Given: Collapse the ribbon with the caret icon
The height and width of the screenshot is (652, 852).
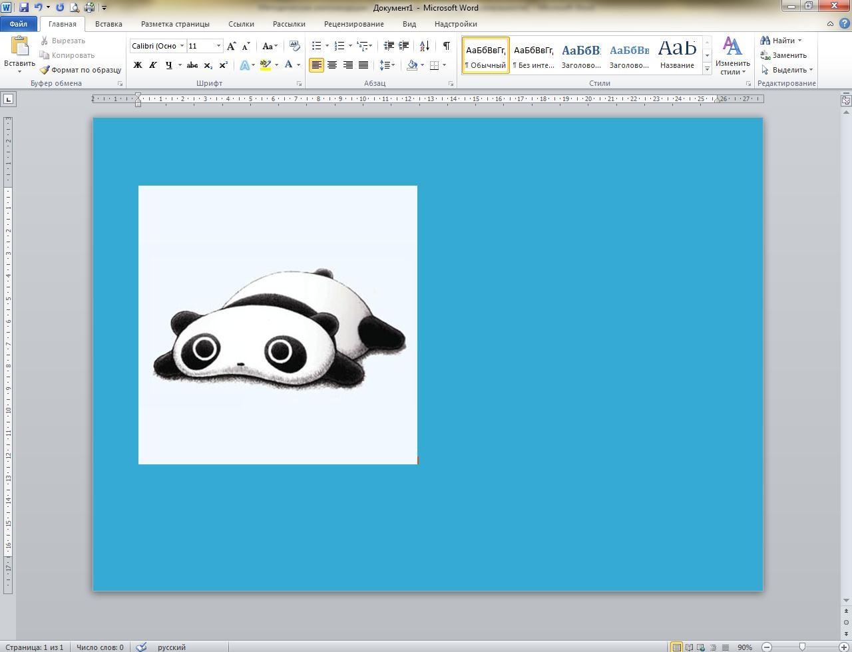Looking at the screenshot, I should (830, 23).
